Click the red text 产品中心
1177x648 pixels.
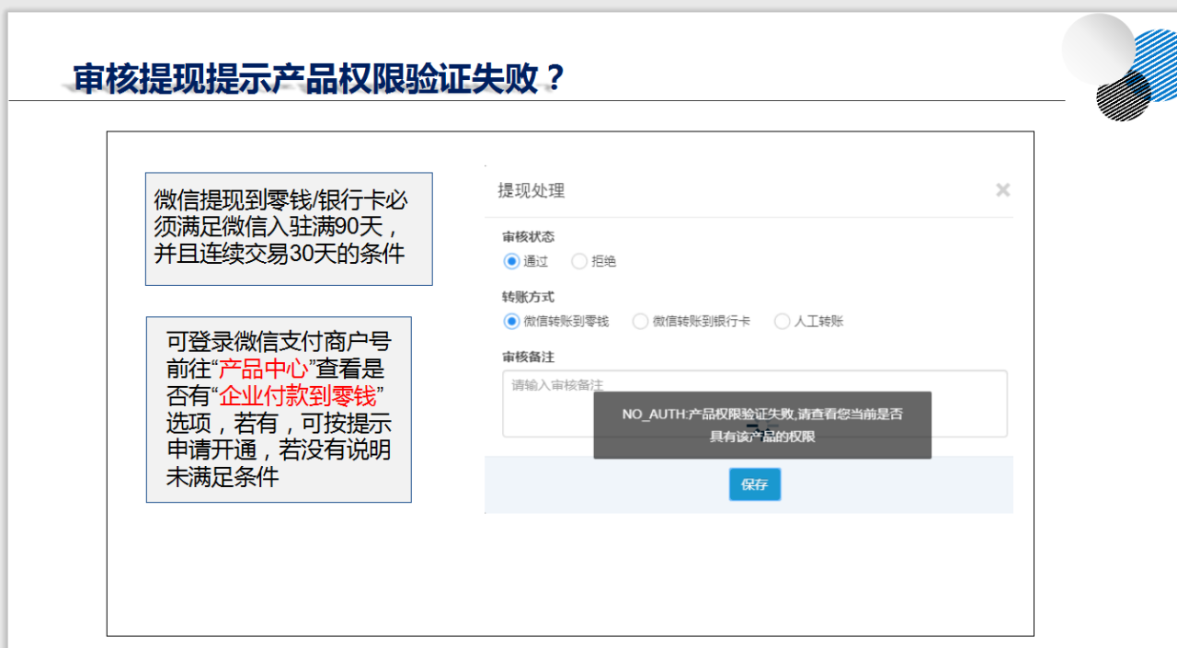pos(263,370)
